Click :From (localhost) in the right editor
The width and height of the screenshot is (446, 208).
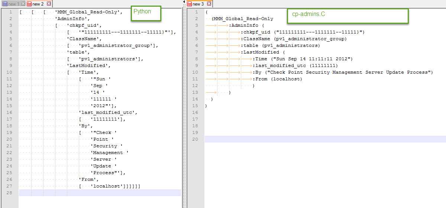click(278, 79)
